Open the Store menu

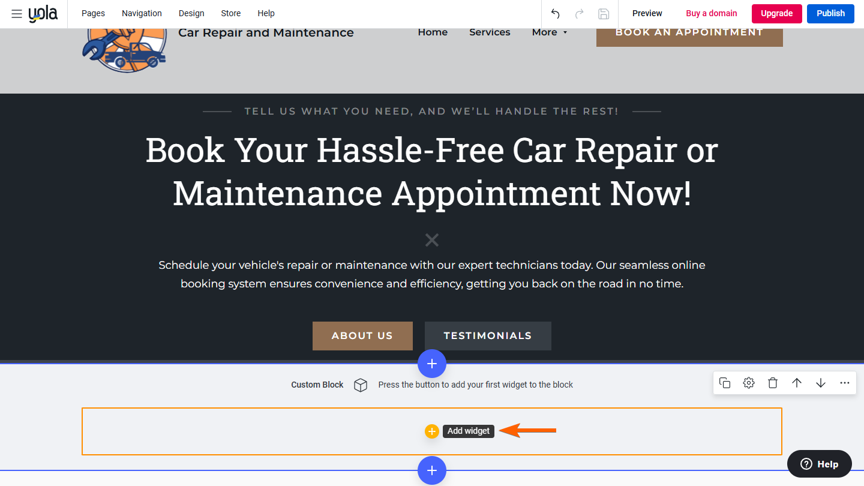coord(231,13)
